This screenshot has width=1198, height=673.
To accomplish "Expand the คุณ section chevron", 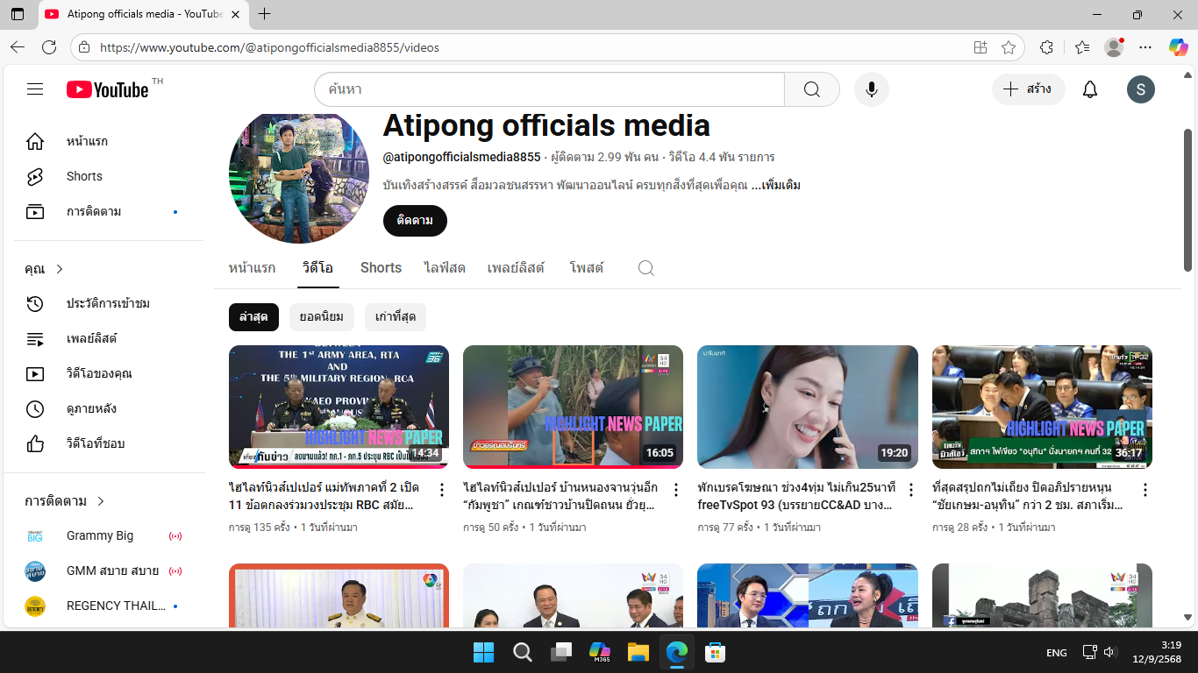I will 60,269.
